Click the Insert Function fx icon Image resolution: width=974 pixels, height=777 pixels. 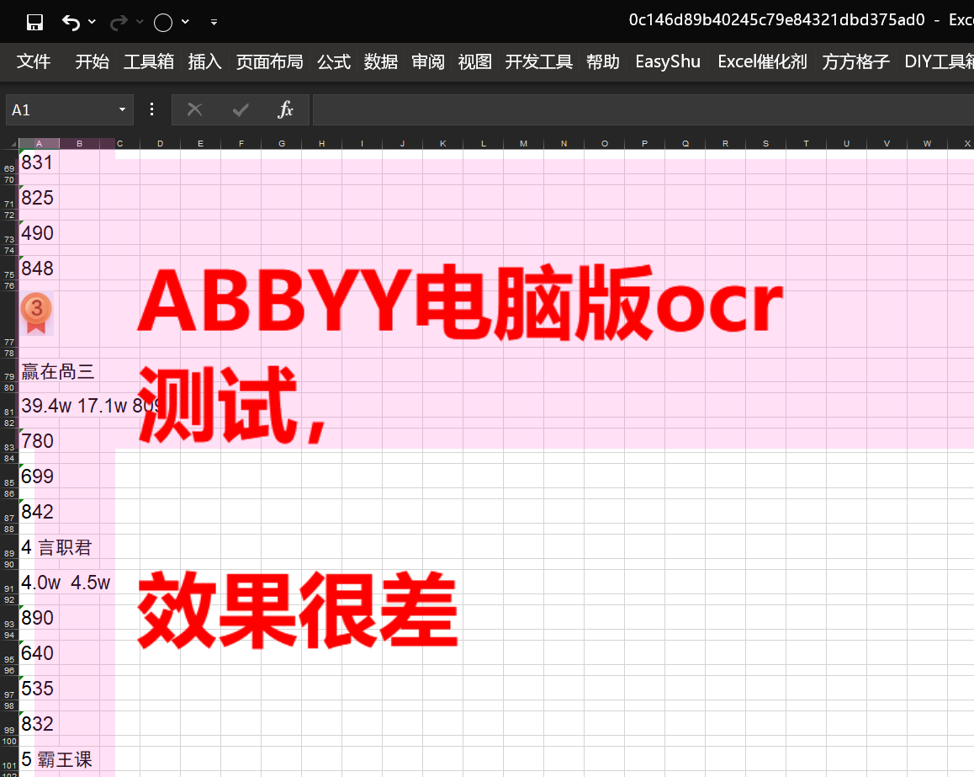pos(285,110)
